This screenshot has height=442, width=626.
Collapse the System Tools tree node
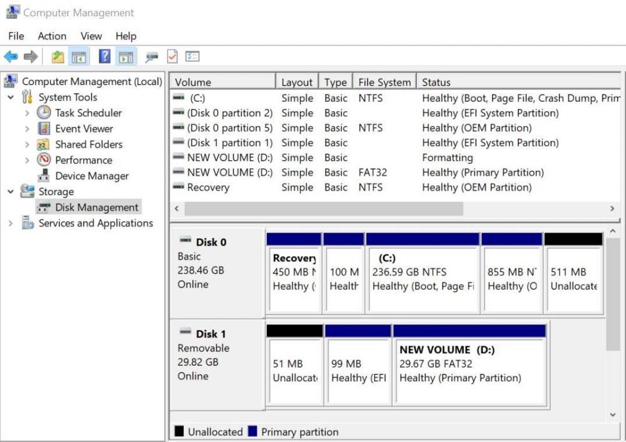(x=11, y=97)
